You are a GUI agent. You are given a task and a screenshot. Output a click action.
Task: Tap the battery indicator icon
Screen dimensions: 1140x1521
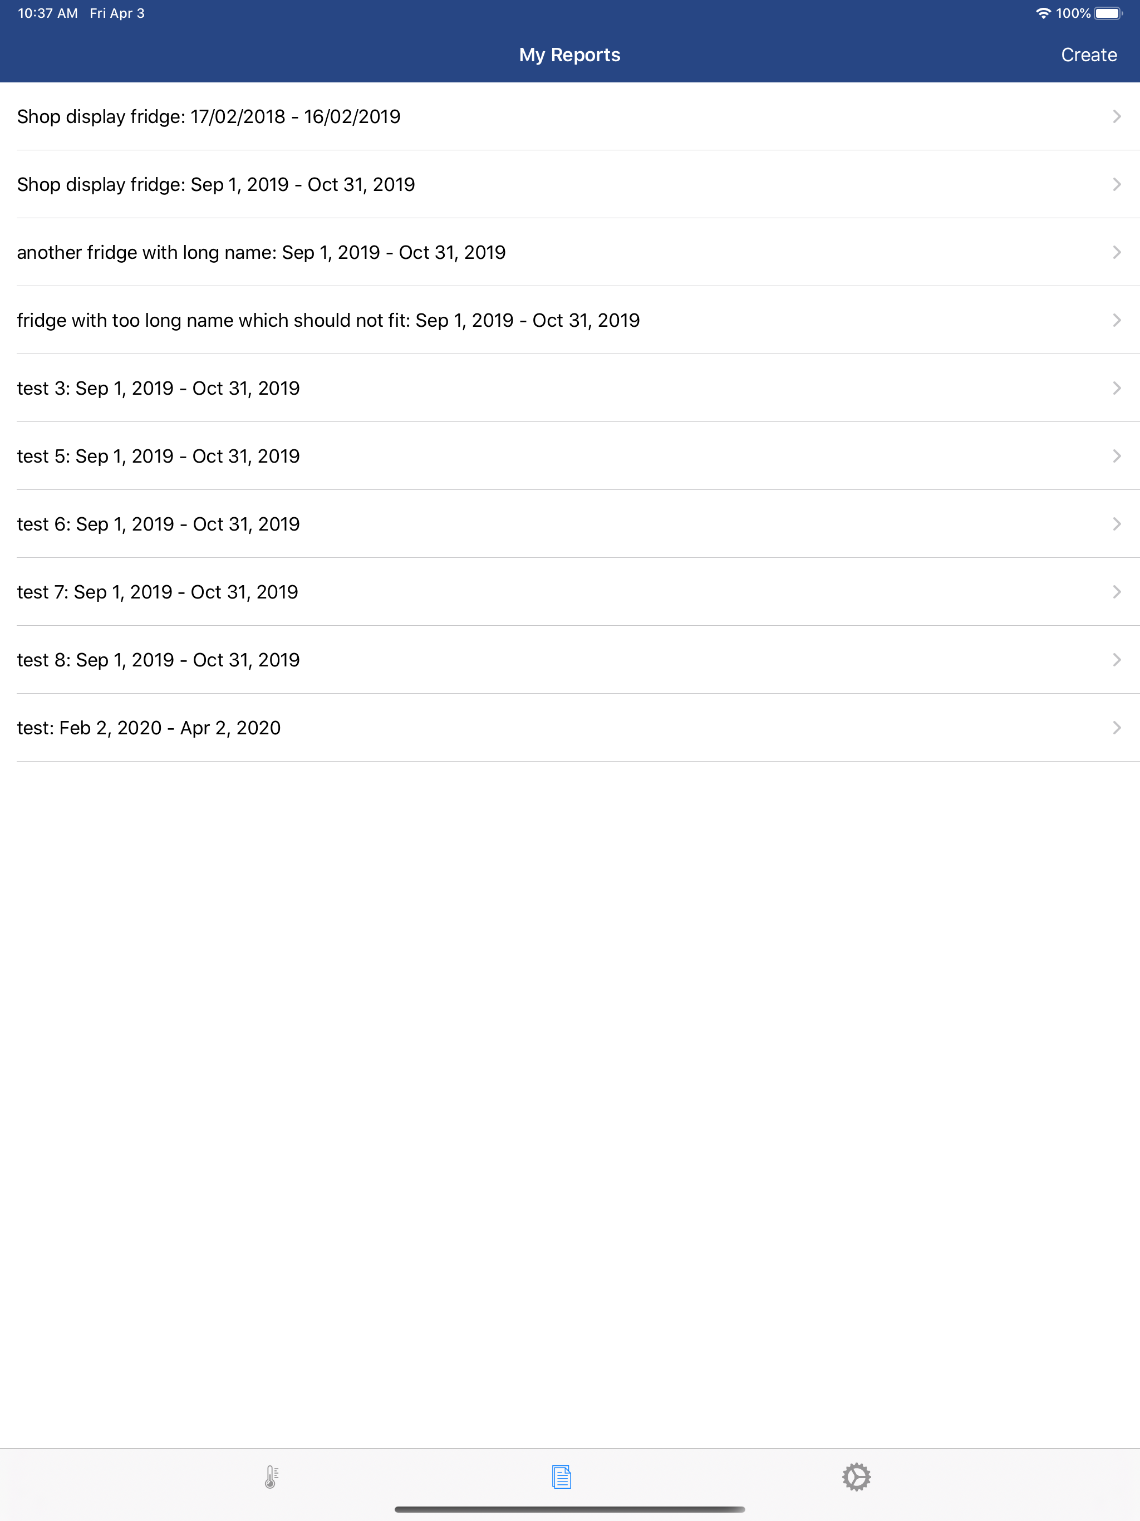[1108, 13]
